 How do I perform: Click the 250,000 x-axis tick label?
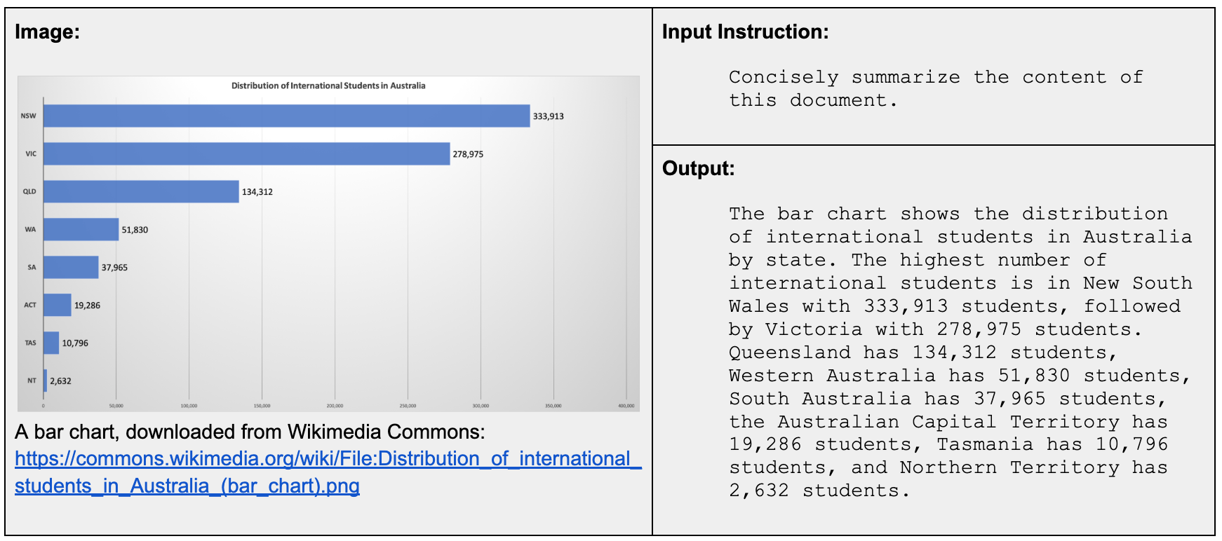(x=408, y=406)
